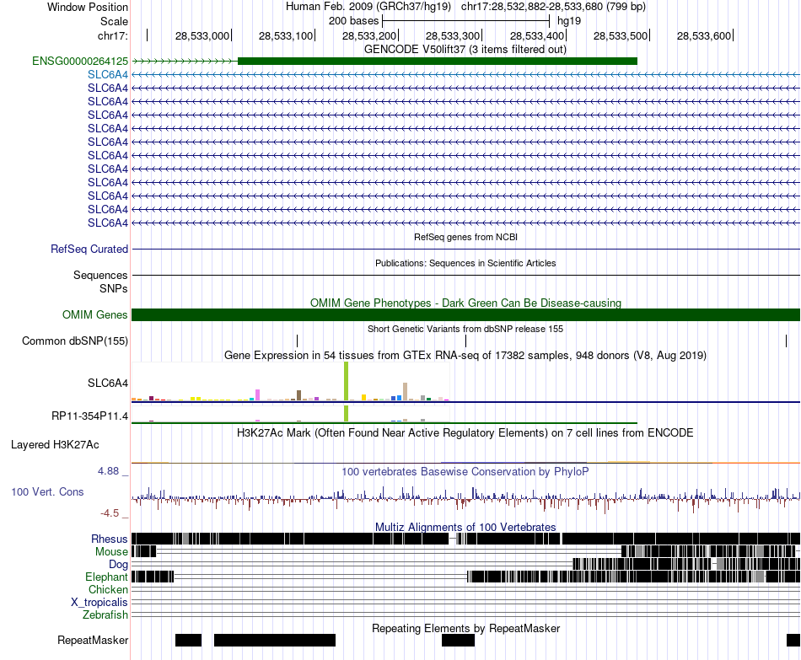Click the Sequences track label
This screenshot has width=801, height=660.
tap(100, 276)
